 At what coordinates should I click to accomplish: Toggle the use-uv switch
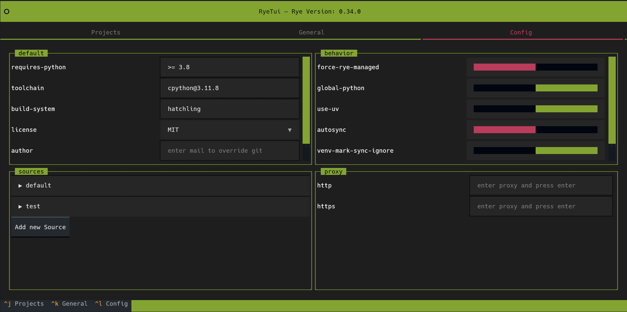[535, 109]
